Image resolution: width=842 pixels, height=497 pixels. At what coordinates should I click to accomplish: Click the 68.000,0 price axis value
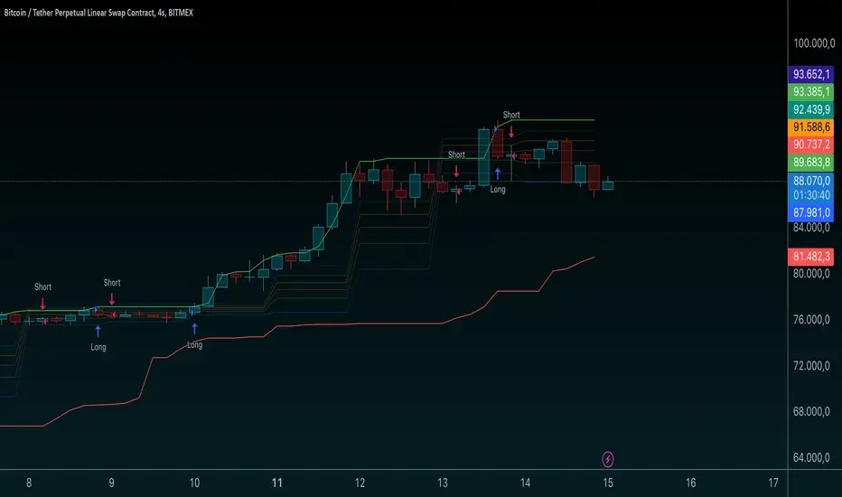(x=811, y=411)
